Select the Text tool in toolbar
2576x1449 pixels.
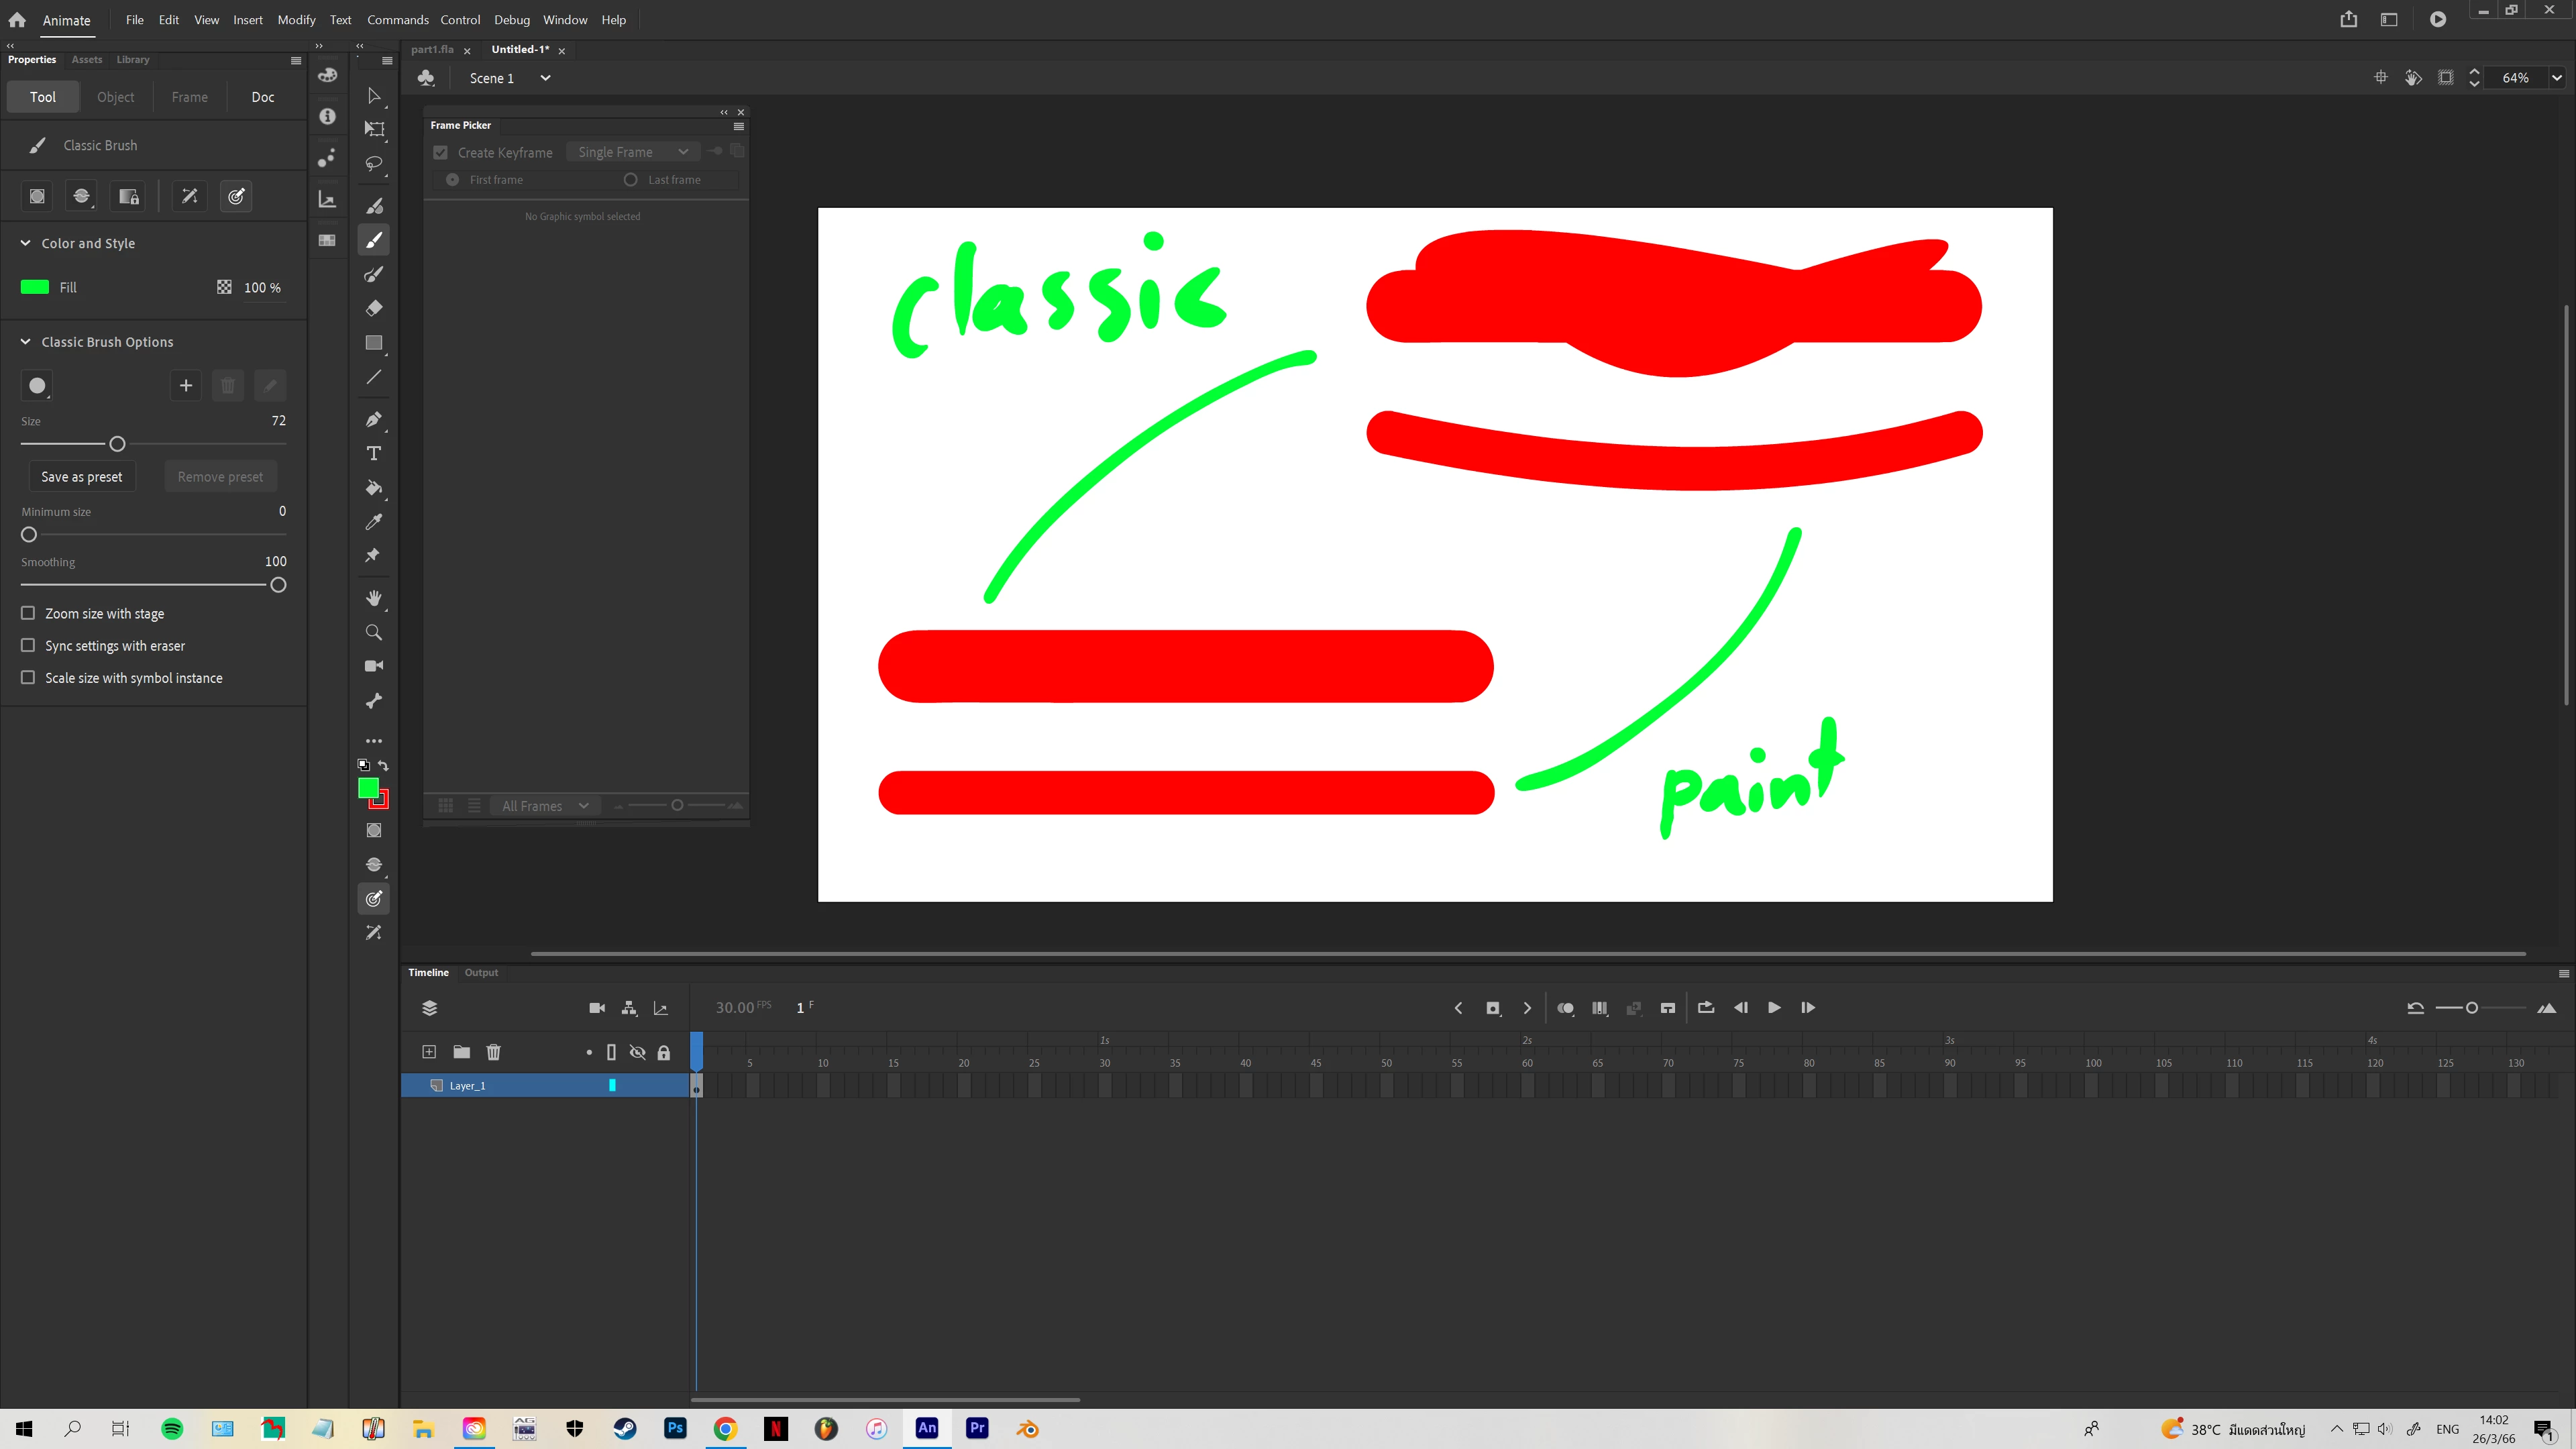tap(374, 454)
